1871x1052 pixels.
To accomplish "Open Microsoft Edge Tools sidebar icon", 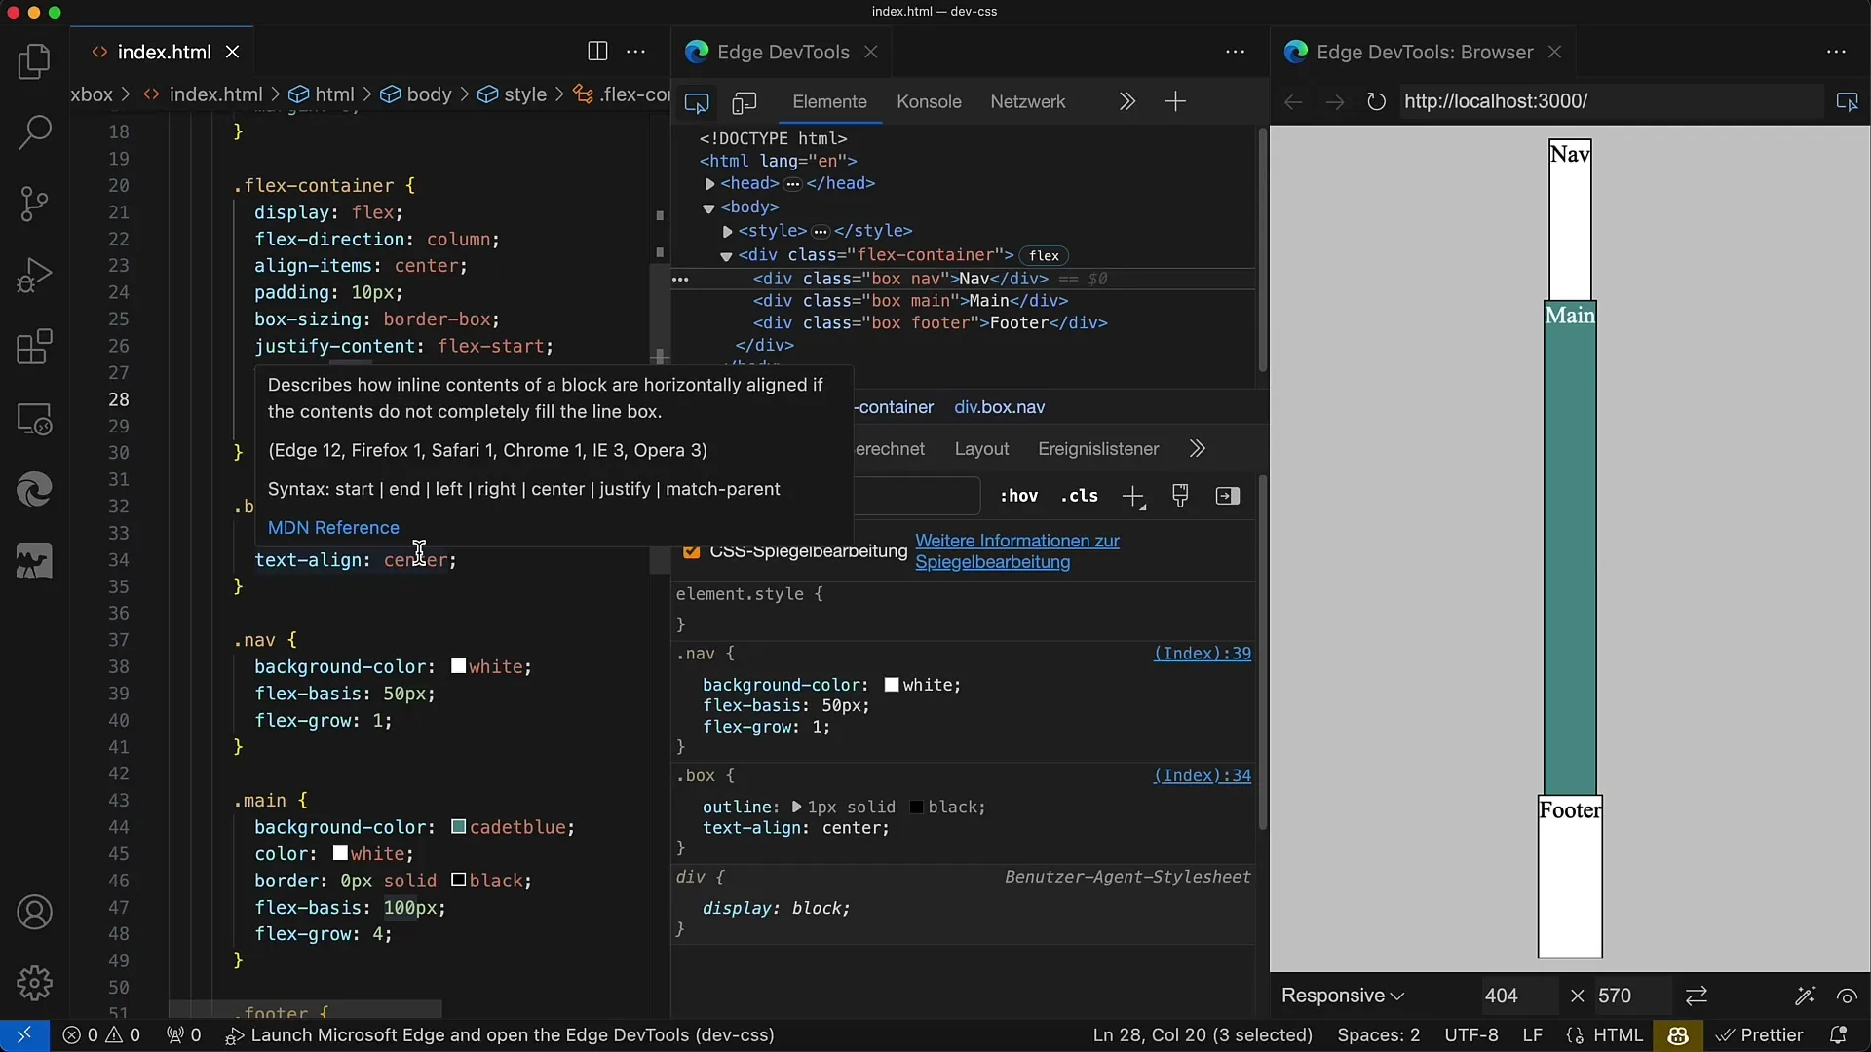I will coord(34,490).
